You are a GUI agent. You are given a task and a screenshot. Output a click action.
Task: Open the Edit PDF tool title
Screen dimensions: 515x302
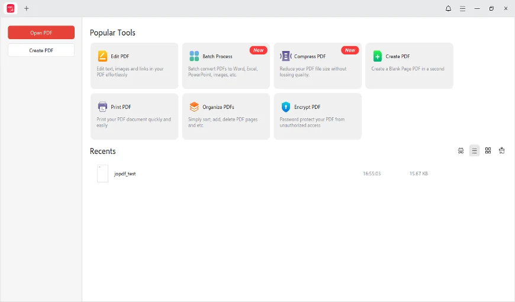120,56
